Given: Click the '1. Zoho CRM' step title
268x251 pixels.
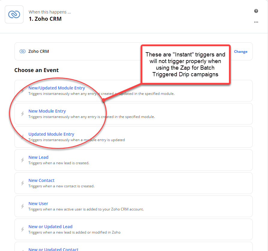Looking at the screenshot, I should pyautogui.click(x=45, y=19).
